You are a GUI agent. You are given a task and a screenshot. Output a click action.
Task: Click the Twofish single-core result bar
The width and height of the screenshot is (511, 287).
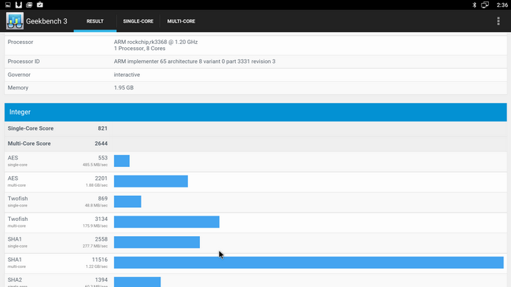click(128, 201)
